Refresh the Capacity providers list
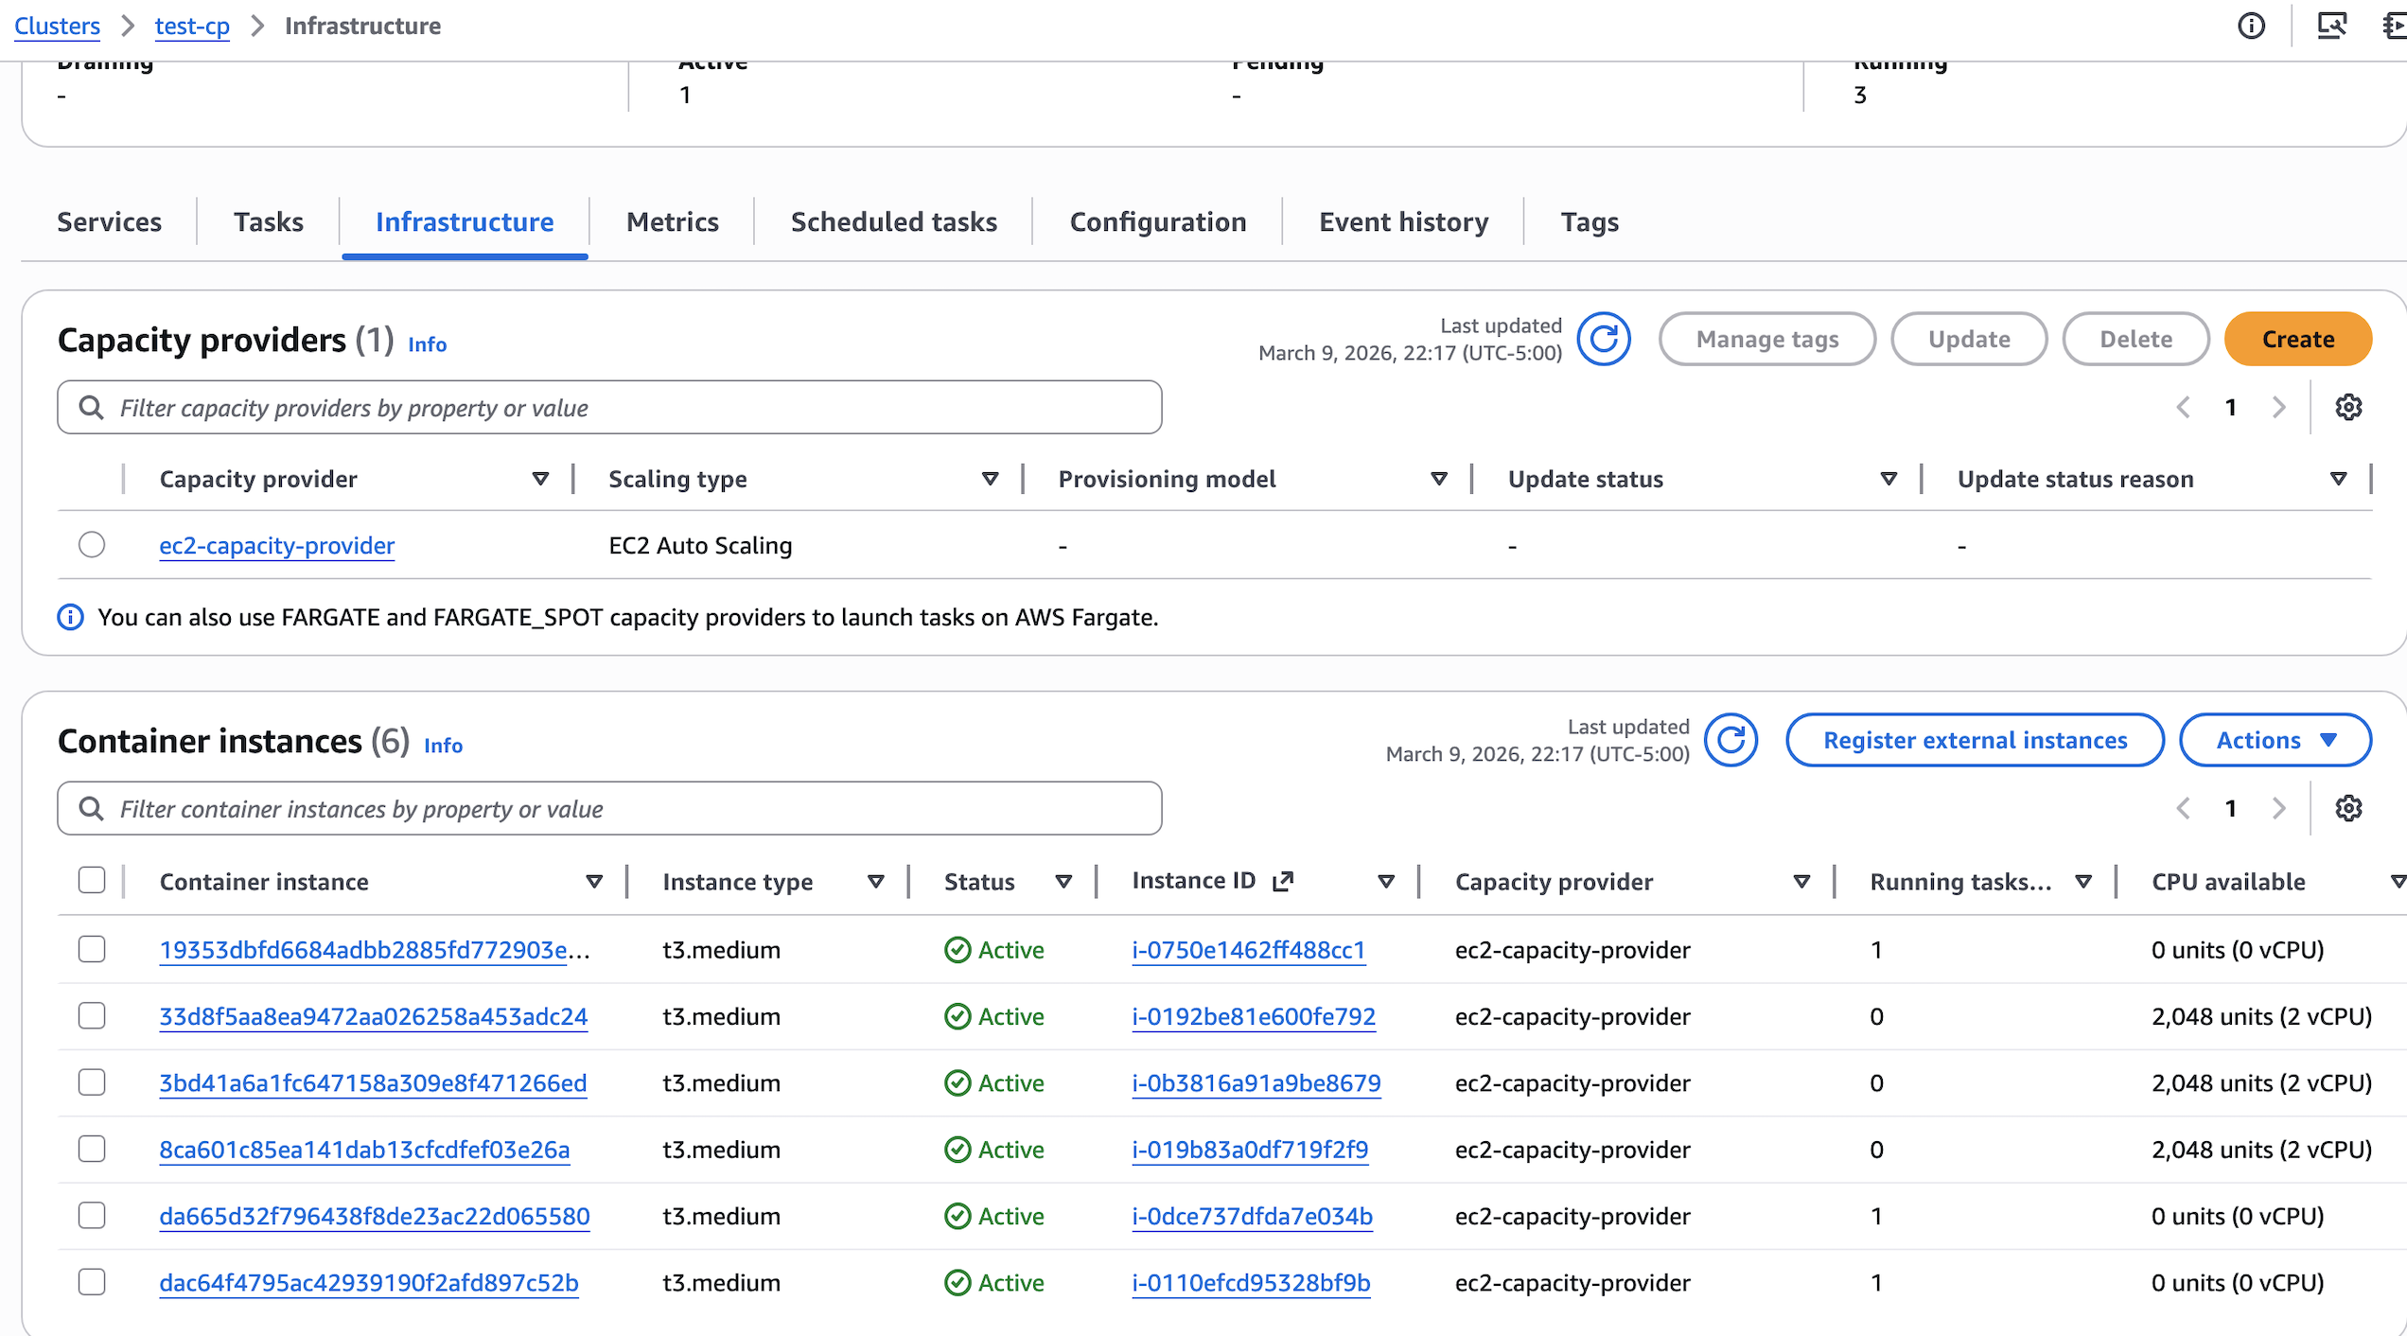 (x=1604, y=339)
